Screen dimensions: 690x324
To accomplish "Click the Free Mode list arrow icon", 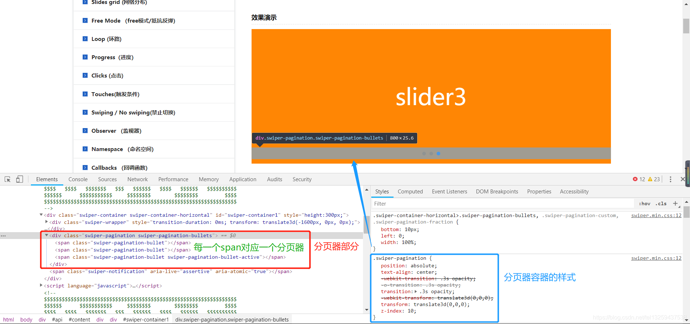I will (85, 20).
